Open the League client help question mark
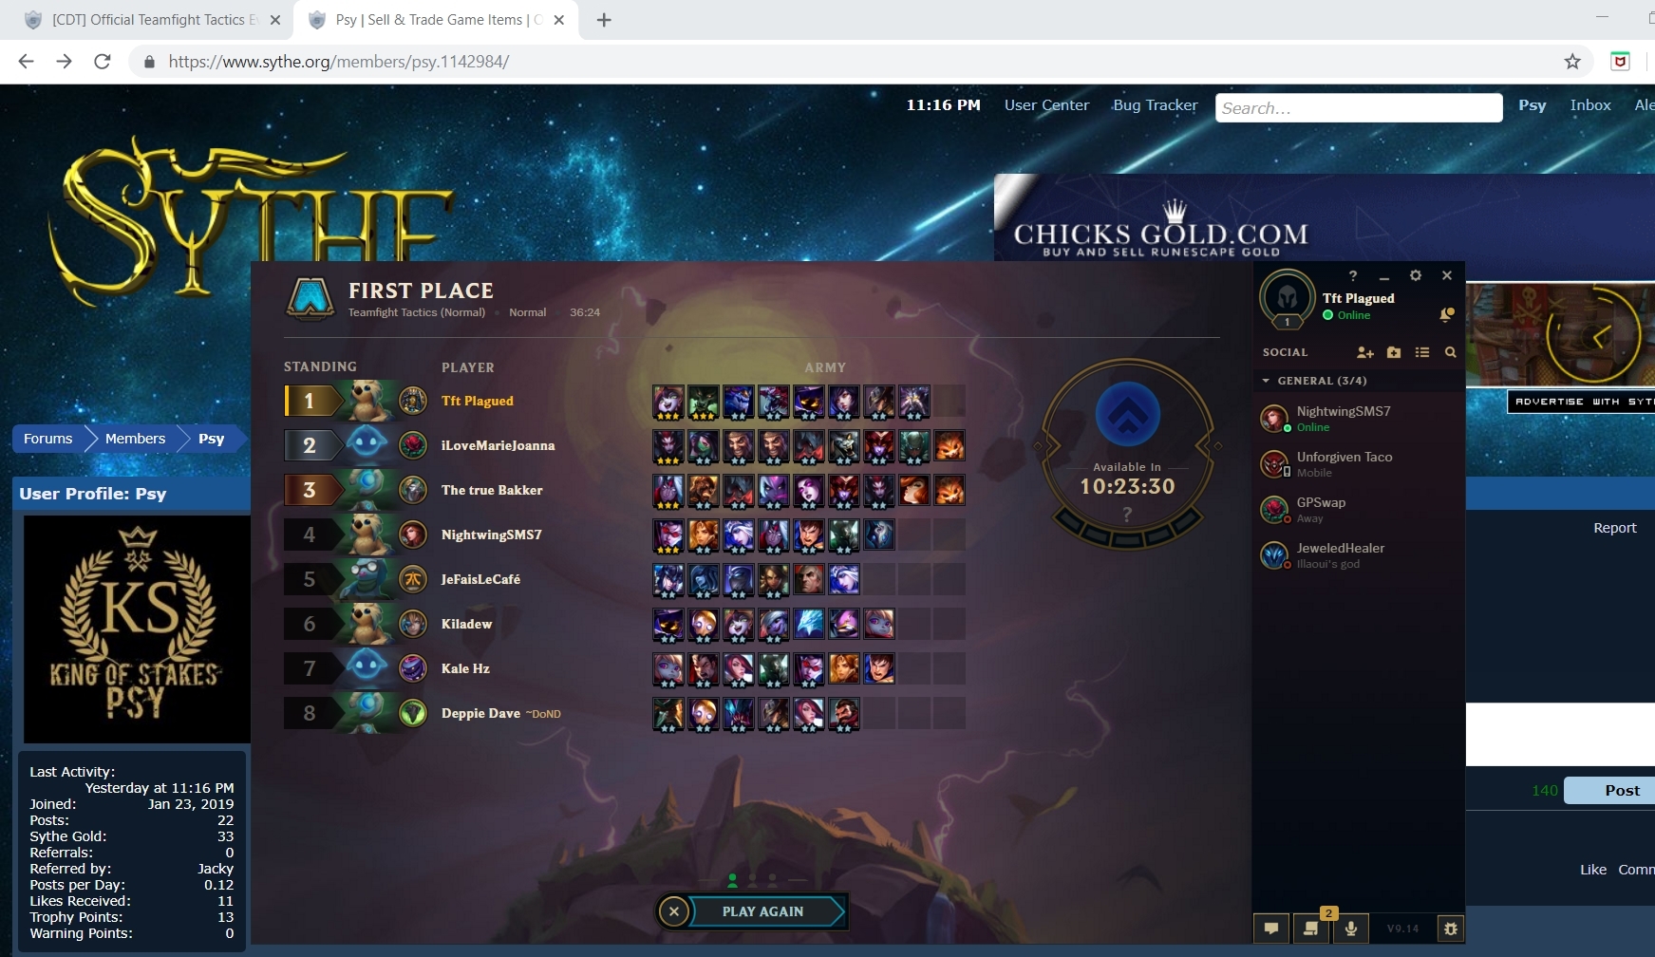This screenshot has width=1655, height=957. coord(1353,275)
